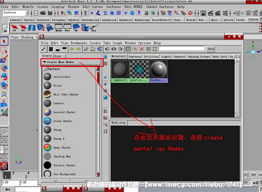Screen dimensions: 262x192
Task: Click the step forward playback button
Action: click(x=254, y=175)
